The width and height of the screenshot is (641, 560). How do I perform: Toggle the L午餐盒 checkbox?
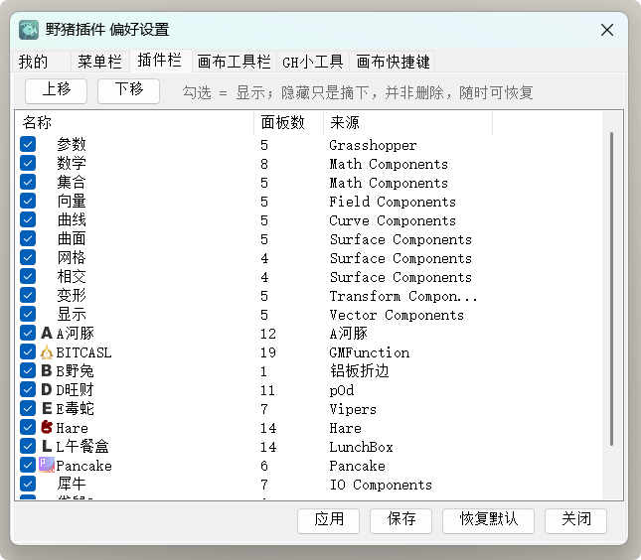(x=28, y=446)
